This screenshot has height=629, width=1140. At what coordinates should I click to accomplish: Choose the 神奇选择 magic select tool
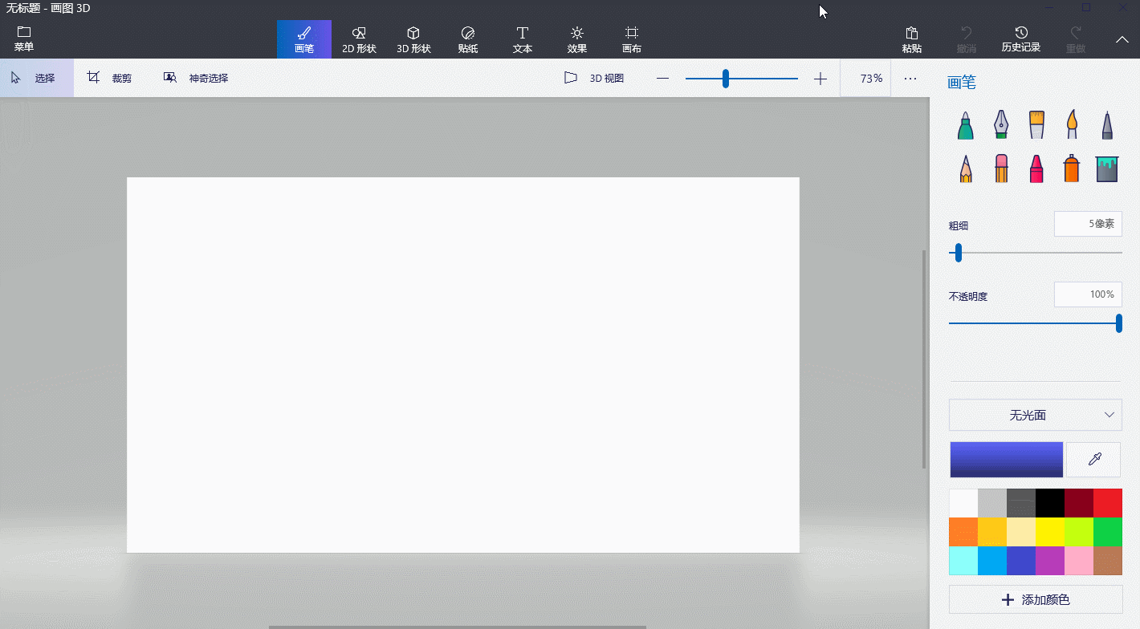point(196,79)
